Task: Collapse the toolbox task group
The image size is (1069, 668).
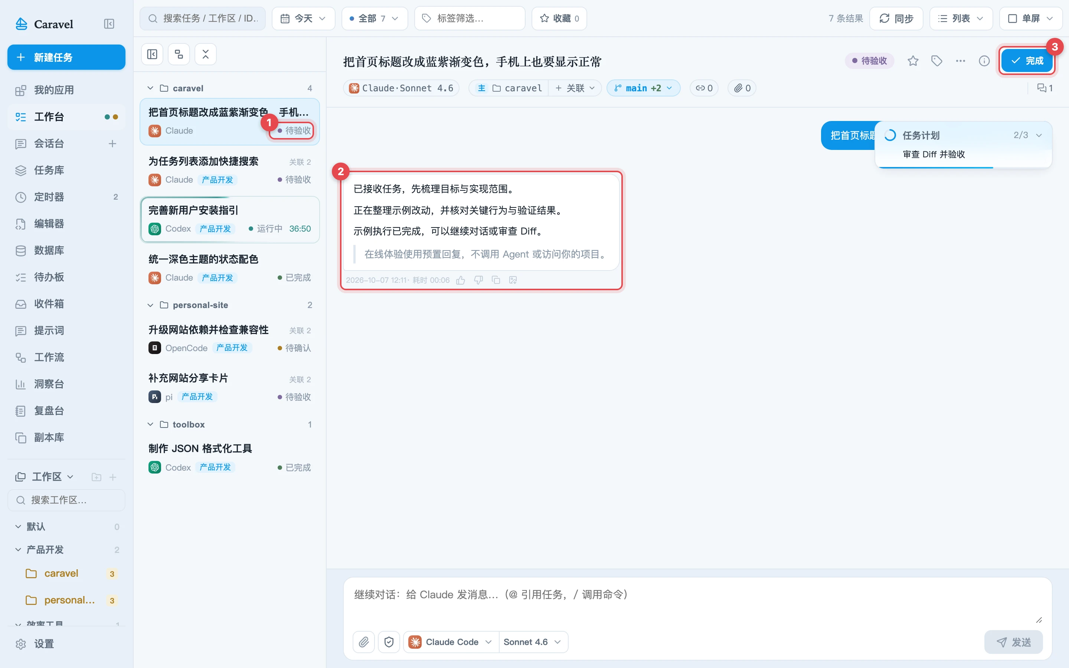Action: tap(150, 424)
